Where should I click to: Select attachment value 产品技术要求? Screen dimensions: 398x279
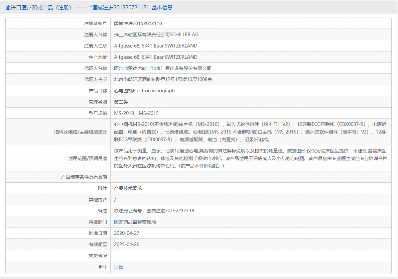tap(128, 188)
